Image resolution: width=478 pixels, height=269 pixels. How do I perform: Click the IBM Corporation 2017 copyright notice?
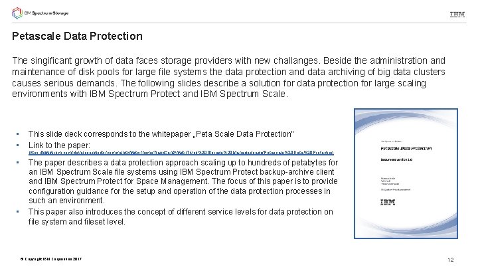click(x=51, y=258)
